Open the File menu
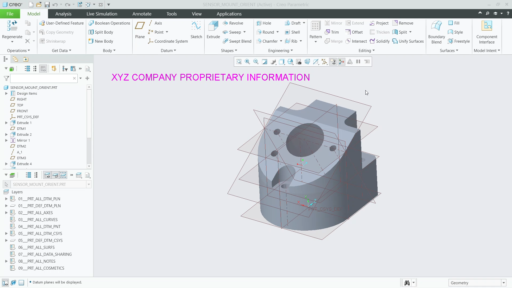The image size is (512, 288). [10, 14]
